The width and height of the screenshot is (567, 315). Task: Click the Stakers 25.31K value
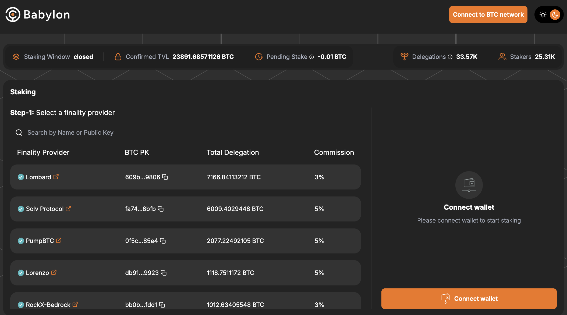(545, 57)
